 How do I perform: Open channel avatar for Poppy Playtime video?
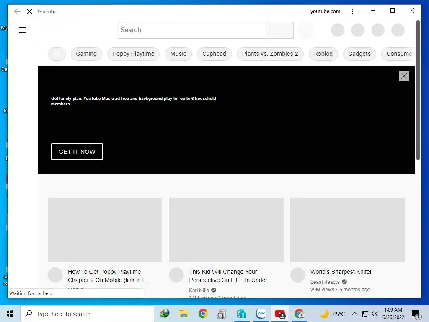55,275
